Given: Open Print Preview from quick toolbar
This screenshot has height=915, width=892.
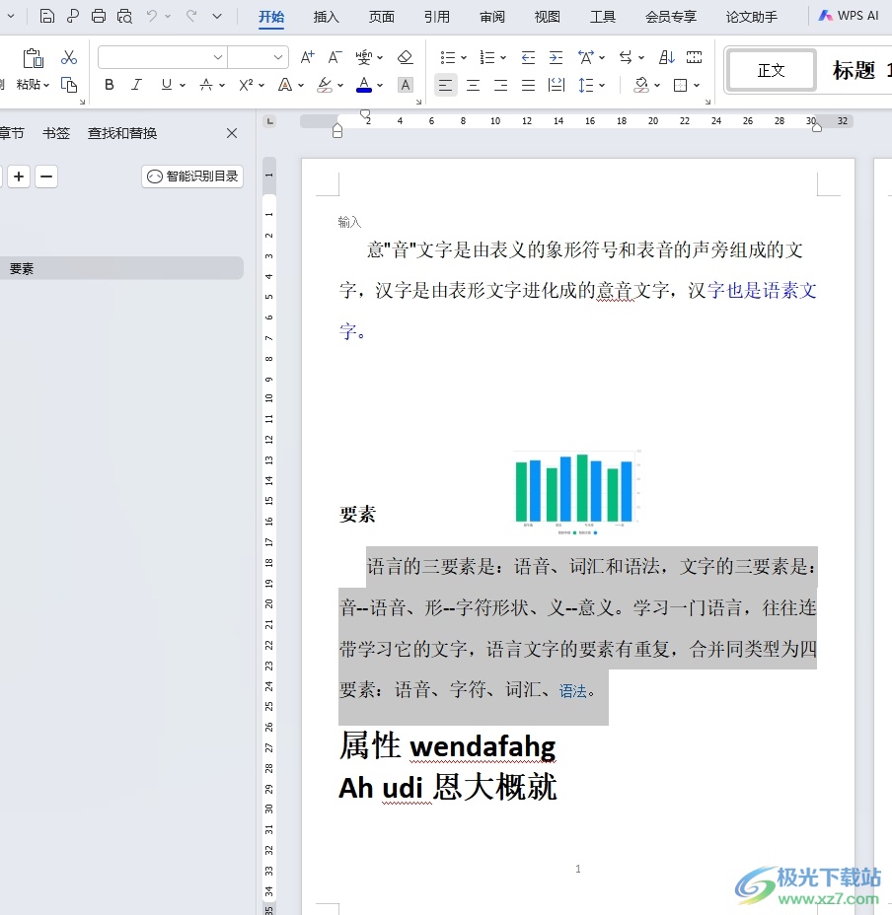Looking at the screenshot, I should 124,16.
